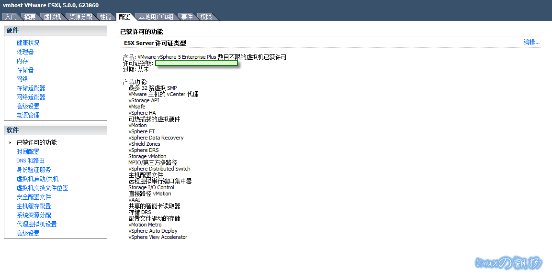Open 时间配置 link

(x=28, y=152)
